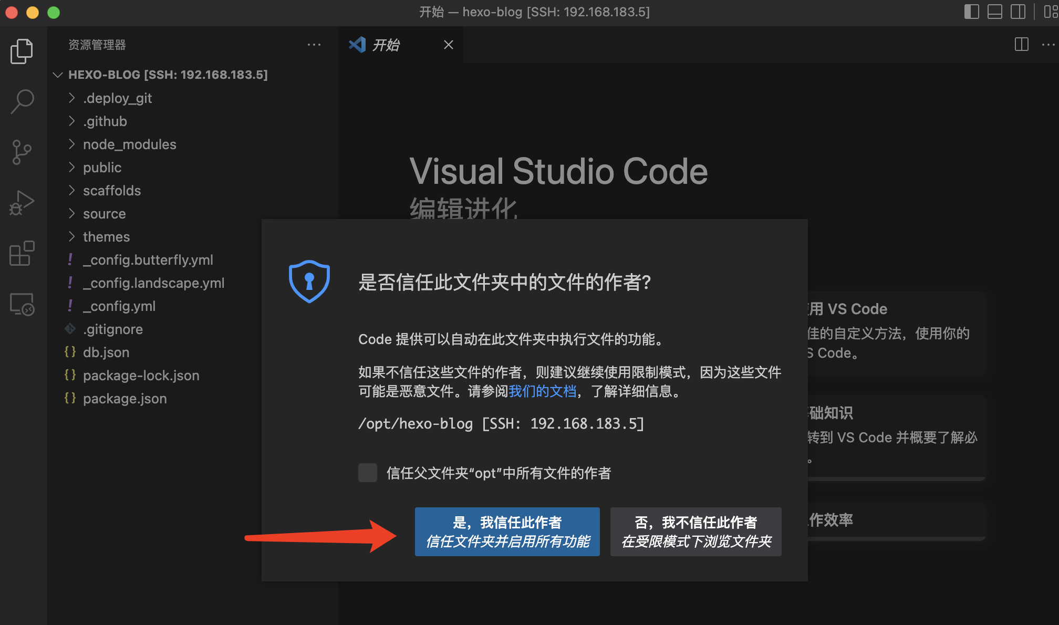Open Run and Debug view
Viewport: 1059px width, 625px height.
tap(22, 203)
